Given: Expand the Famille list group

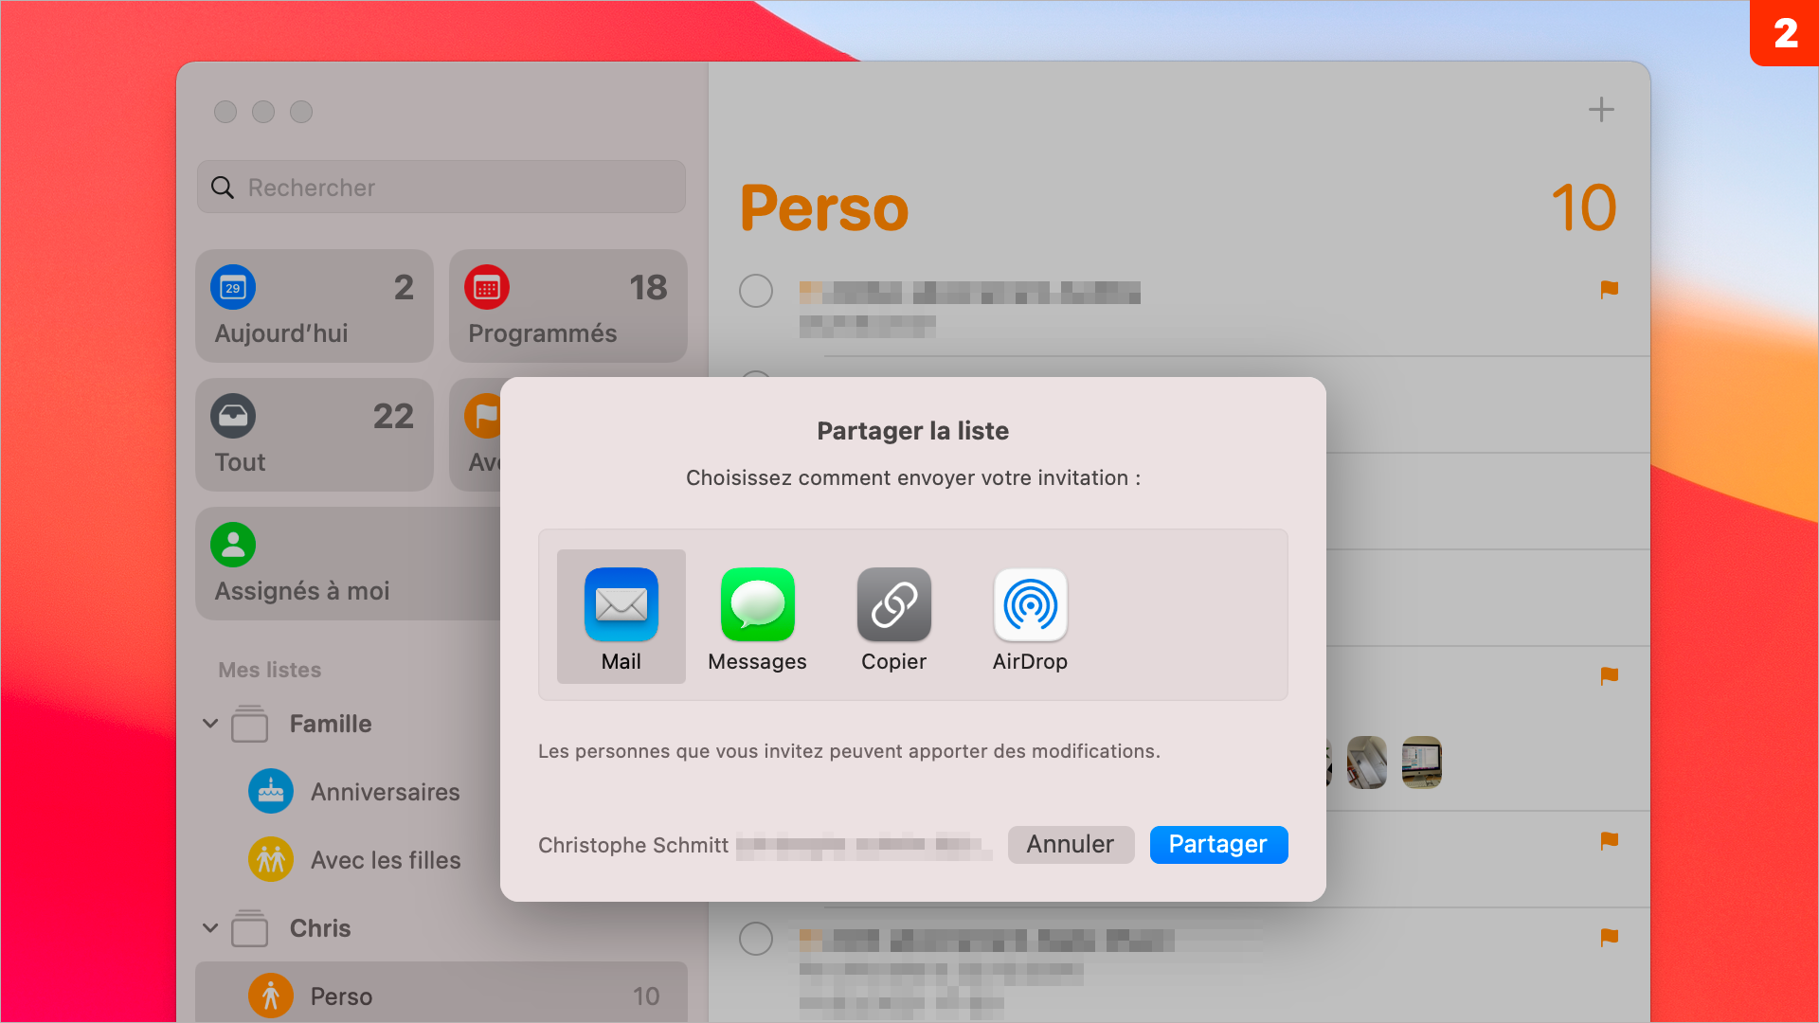Looking at the screenshot, I should [x=216, y=722].
